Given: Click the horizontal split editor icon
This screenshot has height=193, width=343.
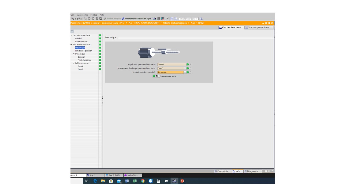Looking at the screenshot, I should [172, 19].
